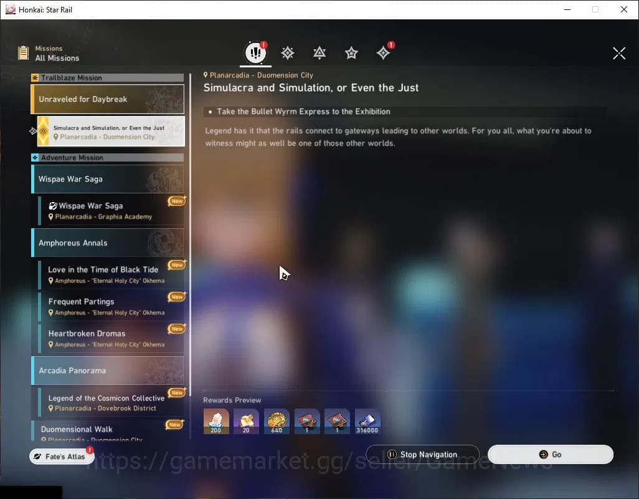Image resolution: width=639 pixels, height=499 pixels.
Task: Select the Heartbroken Dromas mission
Action: point(111,338)
